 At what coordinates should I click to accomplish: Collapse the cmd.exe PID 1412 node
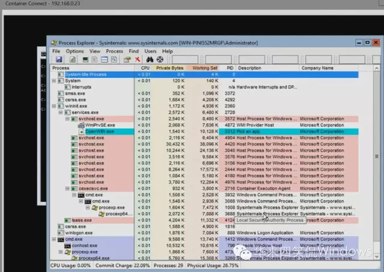click(x=54, y=239)
